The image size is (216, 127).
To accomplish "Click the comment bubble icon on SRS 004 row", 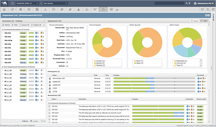I will tap(187, 116).
